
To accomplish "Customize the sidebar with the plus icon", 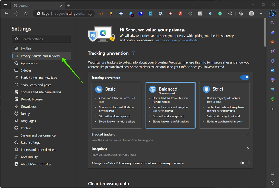I will 272,109.
